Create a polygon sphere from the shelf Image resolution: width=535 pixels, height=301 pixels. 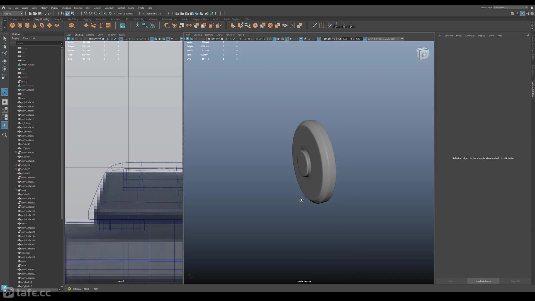pos(13,25)
